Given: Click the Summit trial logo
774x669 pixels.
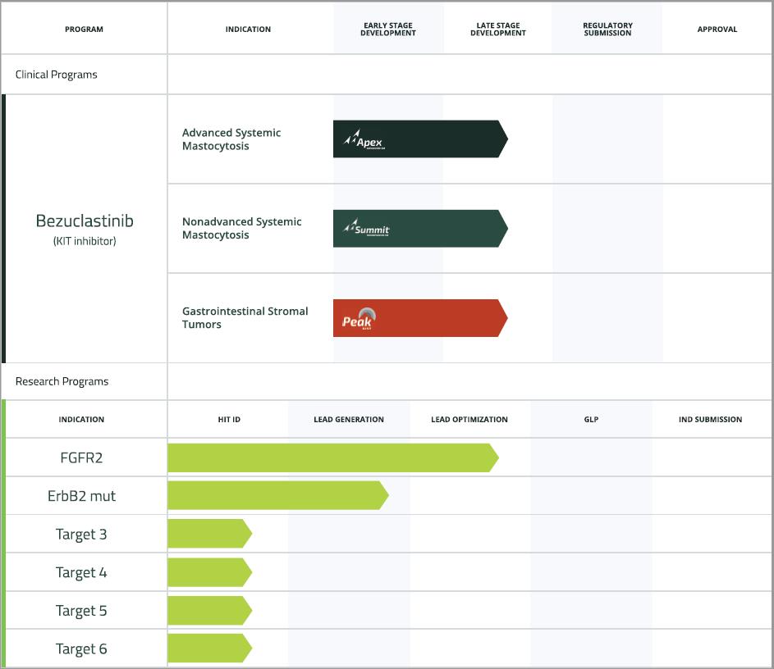Looking at the screenshot, I should (x=366, y=229).
